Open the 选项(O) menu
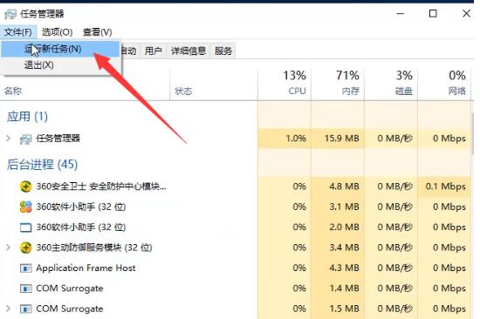This screenshot has height=319, width=480. click(57, 31)
